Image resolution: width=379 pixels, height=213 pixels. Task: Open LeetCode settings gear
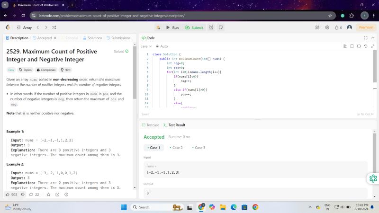[x=327, y=27]
